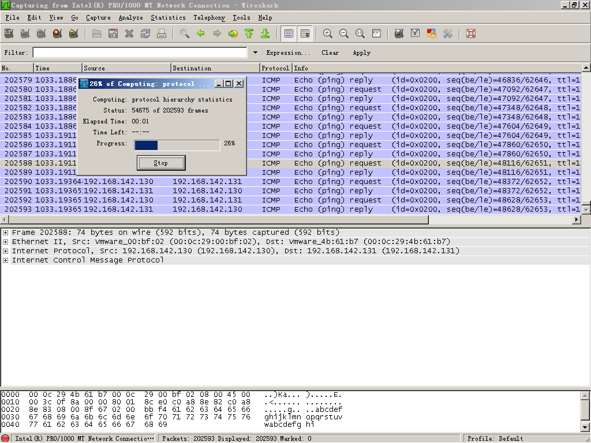Zoom in packet text icon
Viewport: 591px width, 443px height.
pos(328,33)
